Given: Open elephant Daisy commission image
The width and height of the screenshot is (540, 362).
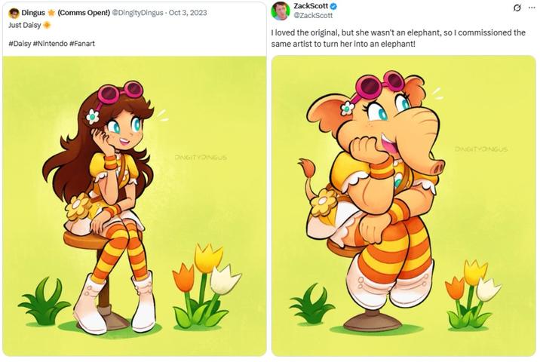Looking at the screenshot, I should click(403, 206).
